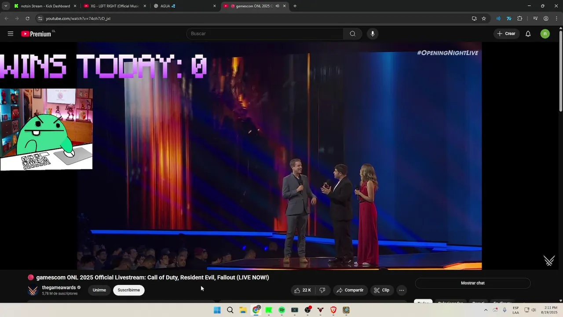Open OBS Studio from the taskbar

pyautogui.click(x=307, y=310)
